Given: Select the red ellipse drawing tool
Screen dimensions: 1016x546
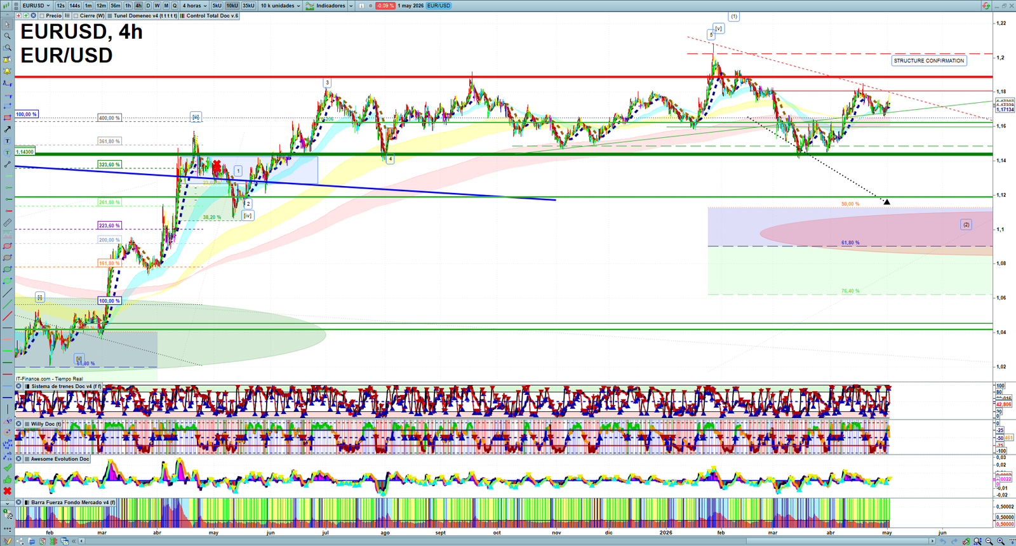Looking at the screenshot, I should (7, 246).
